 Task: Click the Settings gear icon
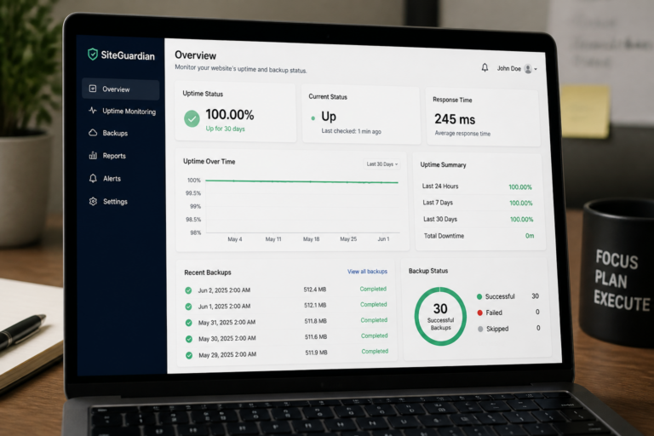pos(93,201)
